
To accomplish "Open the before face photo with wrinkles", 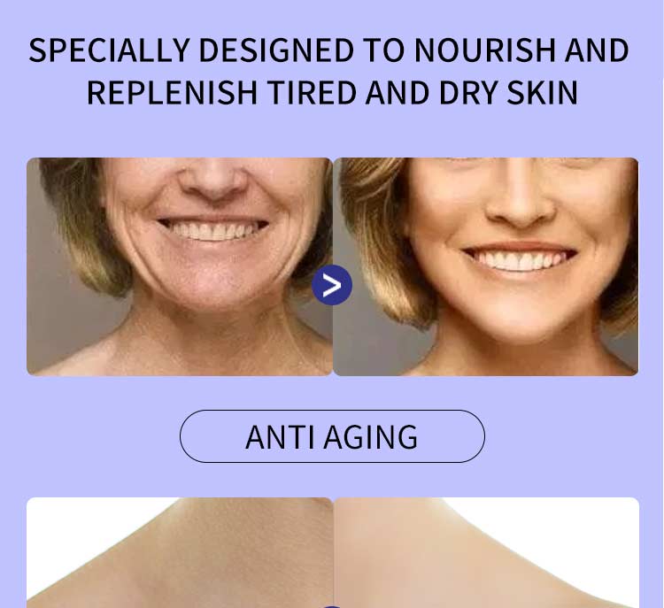I will (x=180, y=266).
